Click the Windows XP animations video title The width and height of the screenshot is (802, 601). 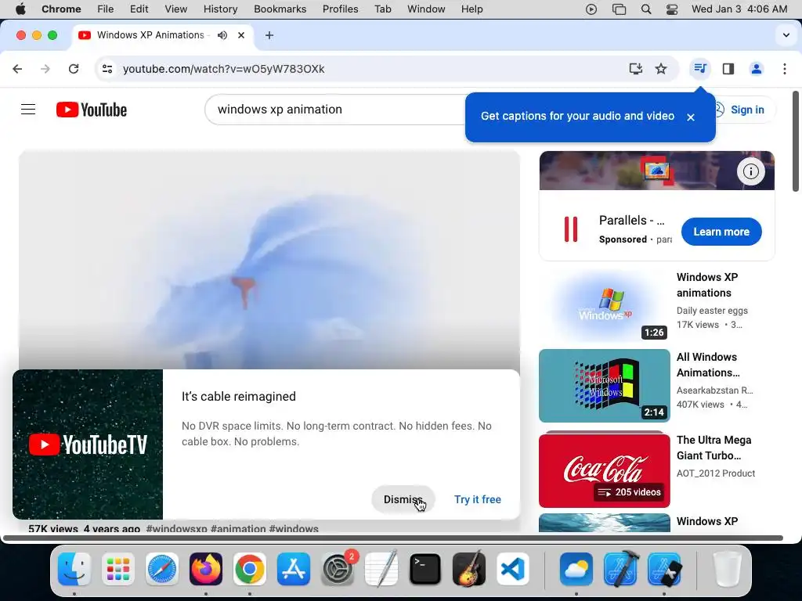tap(707, 285)
